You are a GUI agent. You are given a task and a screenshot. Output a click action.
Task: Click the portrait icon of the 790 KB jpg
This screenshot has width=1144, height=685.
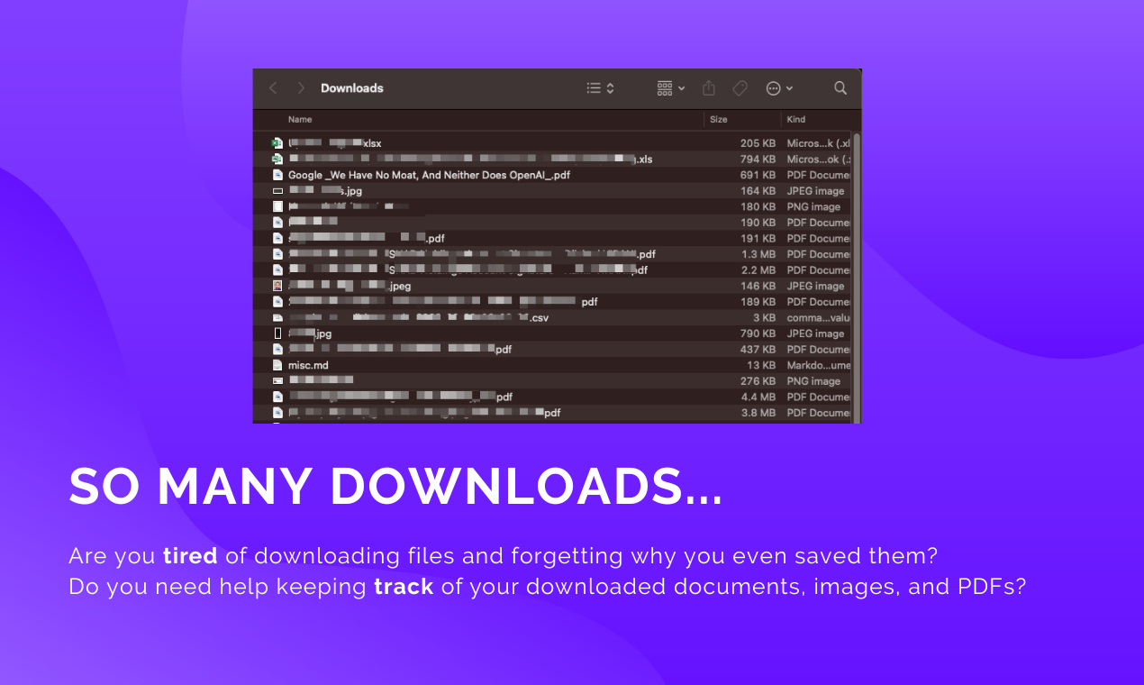(x=277, y=333)
